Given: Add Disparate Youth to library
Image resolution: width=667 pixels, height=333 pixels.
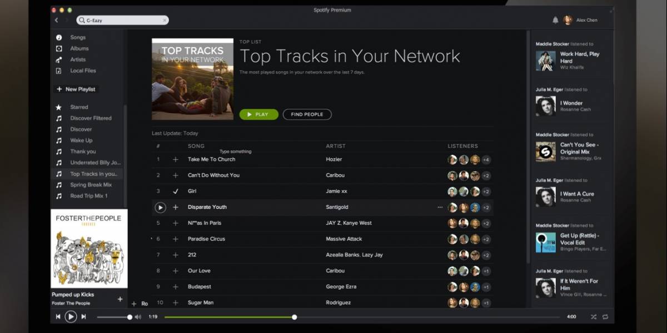Looking at the screenshot, I should click(x=176, y=207).
